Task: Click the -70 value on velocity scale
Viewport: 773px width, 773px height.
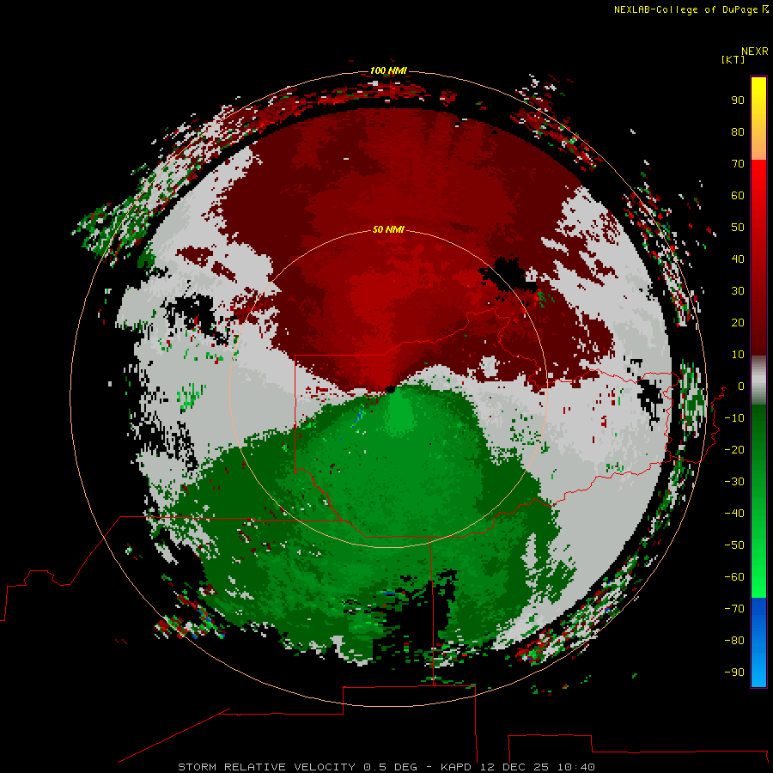Action: pos(734,609)
